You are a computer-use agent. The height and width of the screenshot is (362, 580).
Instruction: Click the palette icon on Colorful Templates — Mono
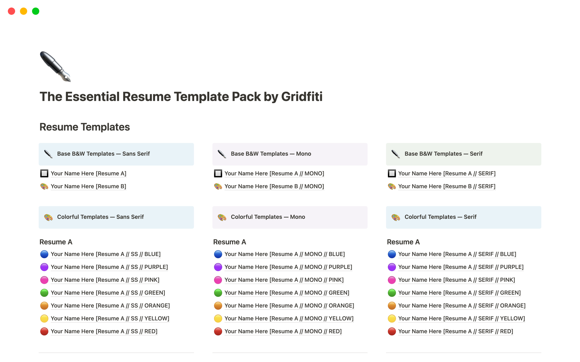[222, 217]
